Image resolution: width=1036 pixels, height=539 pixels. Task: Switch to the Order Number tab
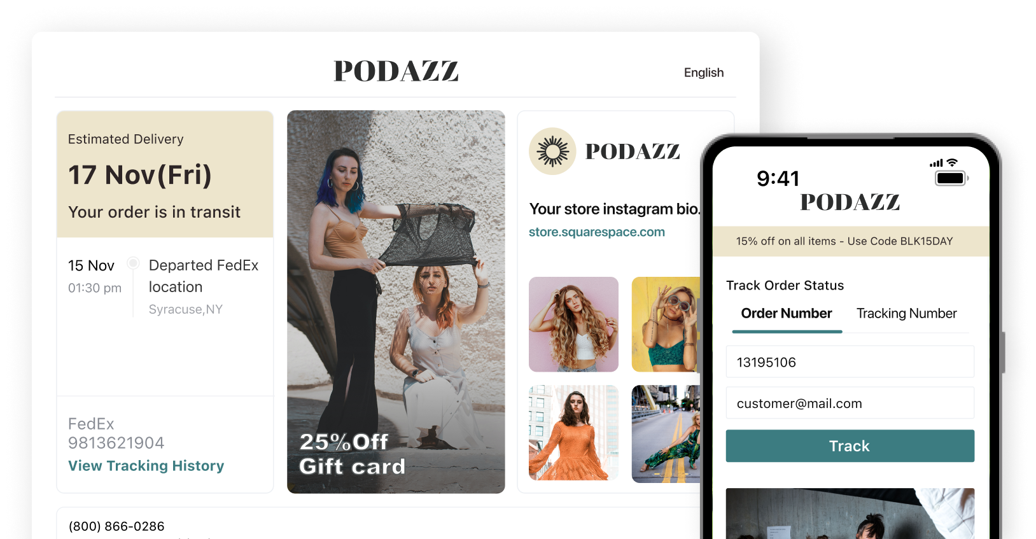click(787, 314)
